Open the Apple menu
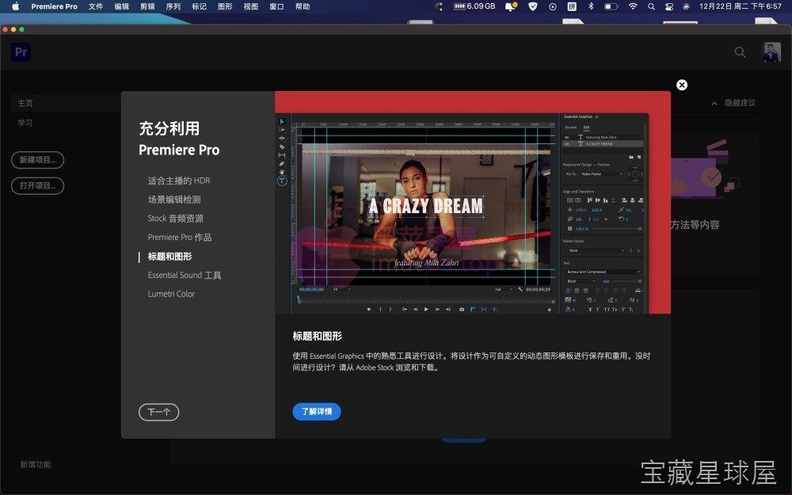The image size is (792, 495). [15, 6]
